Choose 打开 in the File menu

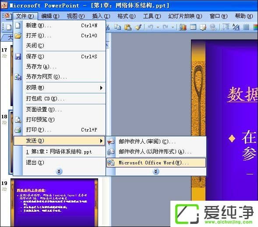[x=59, y=35]
